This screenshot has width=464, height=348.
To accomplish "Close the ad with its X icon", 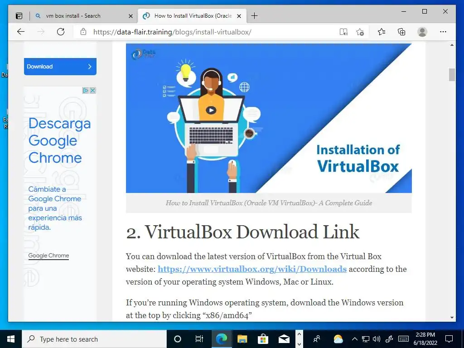I will (x=92, y=90).
